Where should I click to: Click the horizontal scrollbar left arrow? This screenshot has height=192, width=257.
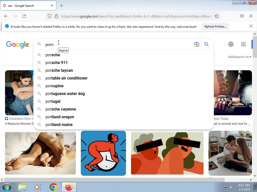pyautogui.click(x=2, y=180)
